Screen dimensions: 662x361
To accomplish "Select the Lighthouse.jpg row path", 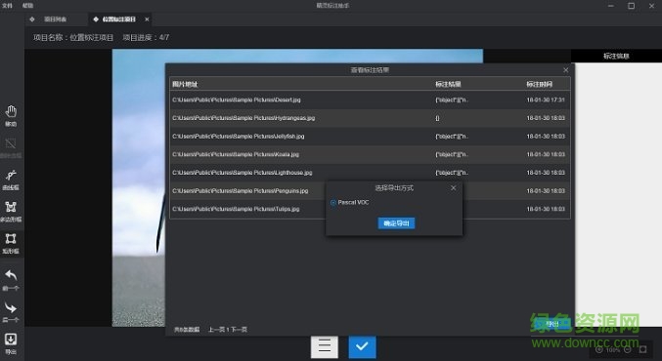I will click(243, 173).
